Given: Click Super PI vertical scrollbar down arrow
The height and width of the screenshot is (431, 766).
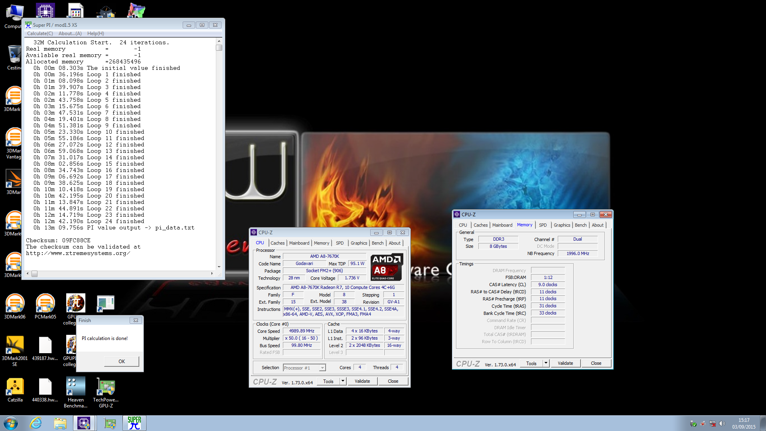Looking at the screenshot, I should click(x=219, y=267).
